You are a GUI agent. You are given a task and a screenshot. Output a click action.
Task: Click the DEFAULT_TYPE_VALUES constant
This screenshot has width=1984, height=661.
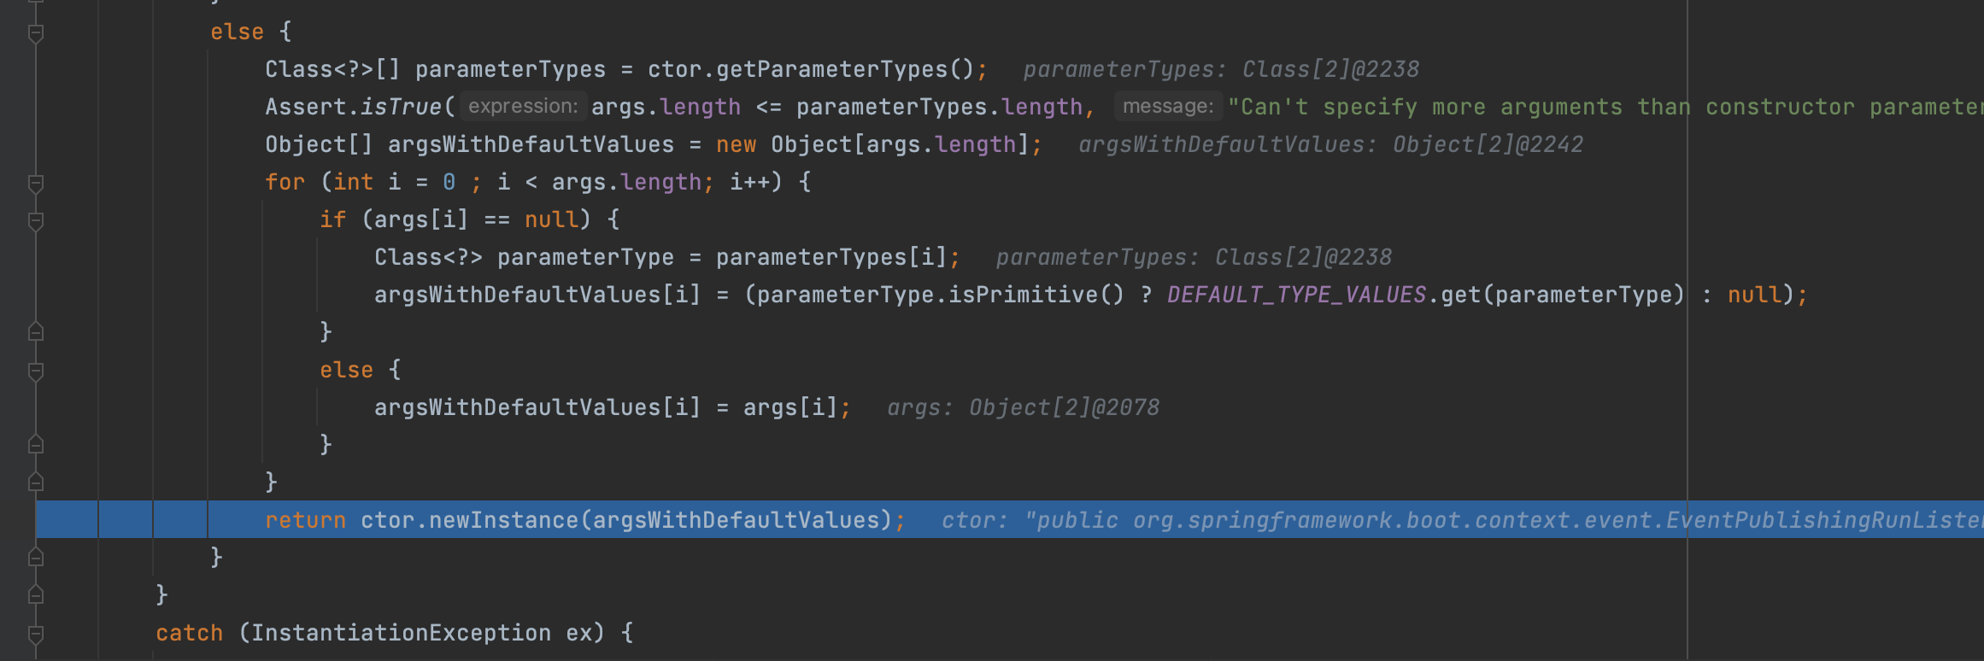[1296, 295]
